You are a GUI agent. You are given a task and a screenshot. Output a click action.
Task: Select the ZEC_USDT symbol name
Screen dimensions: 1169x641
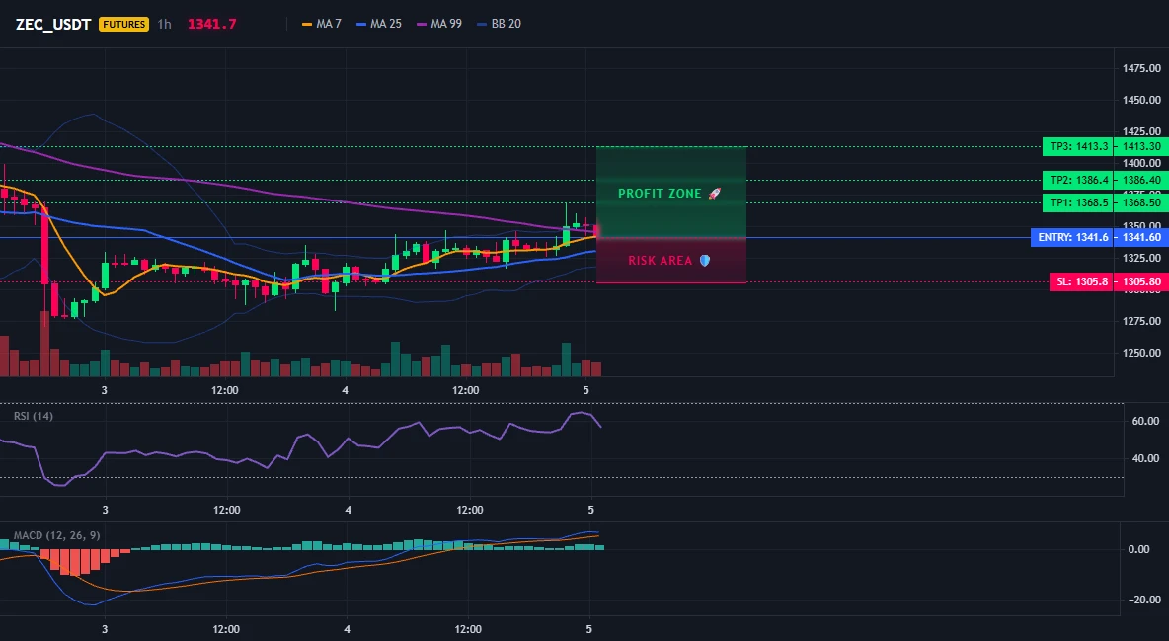click(53, 24)
